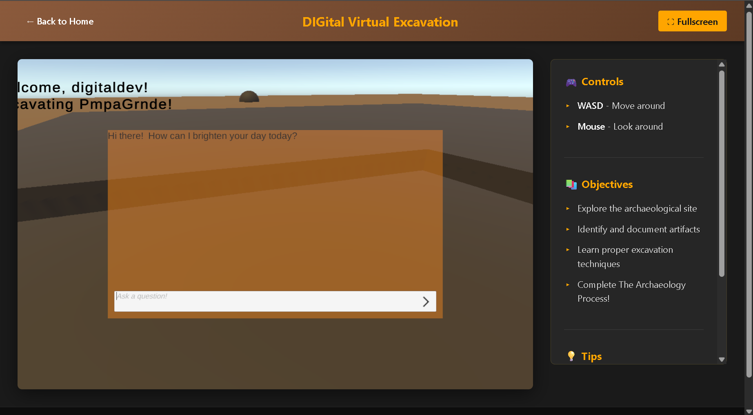Click the bullet arrow before Mouse
Viewport: 753px width, 415px height.
[568, 127]
